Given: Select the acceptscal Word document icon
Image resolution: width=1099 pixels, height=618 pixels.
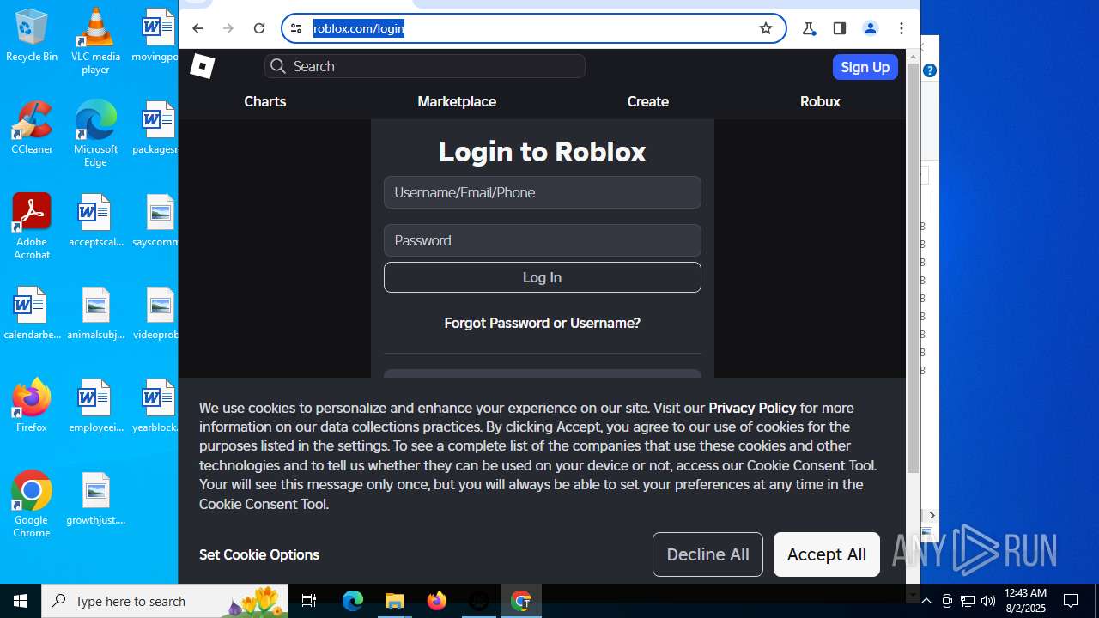Looking at the screenshot, I should pos(95,221).
